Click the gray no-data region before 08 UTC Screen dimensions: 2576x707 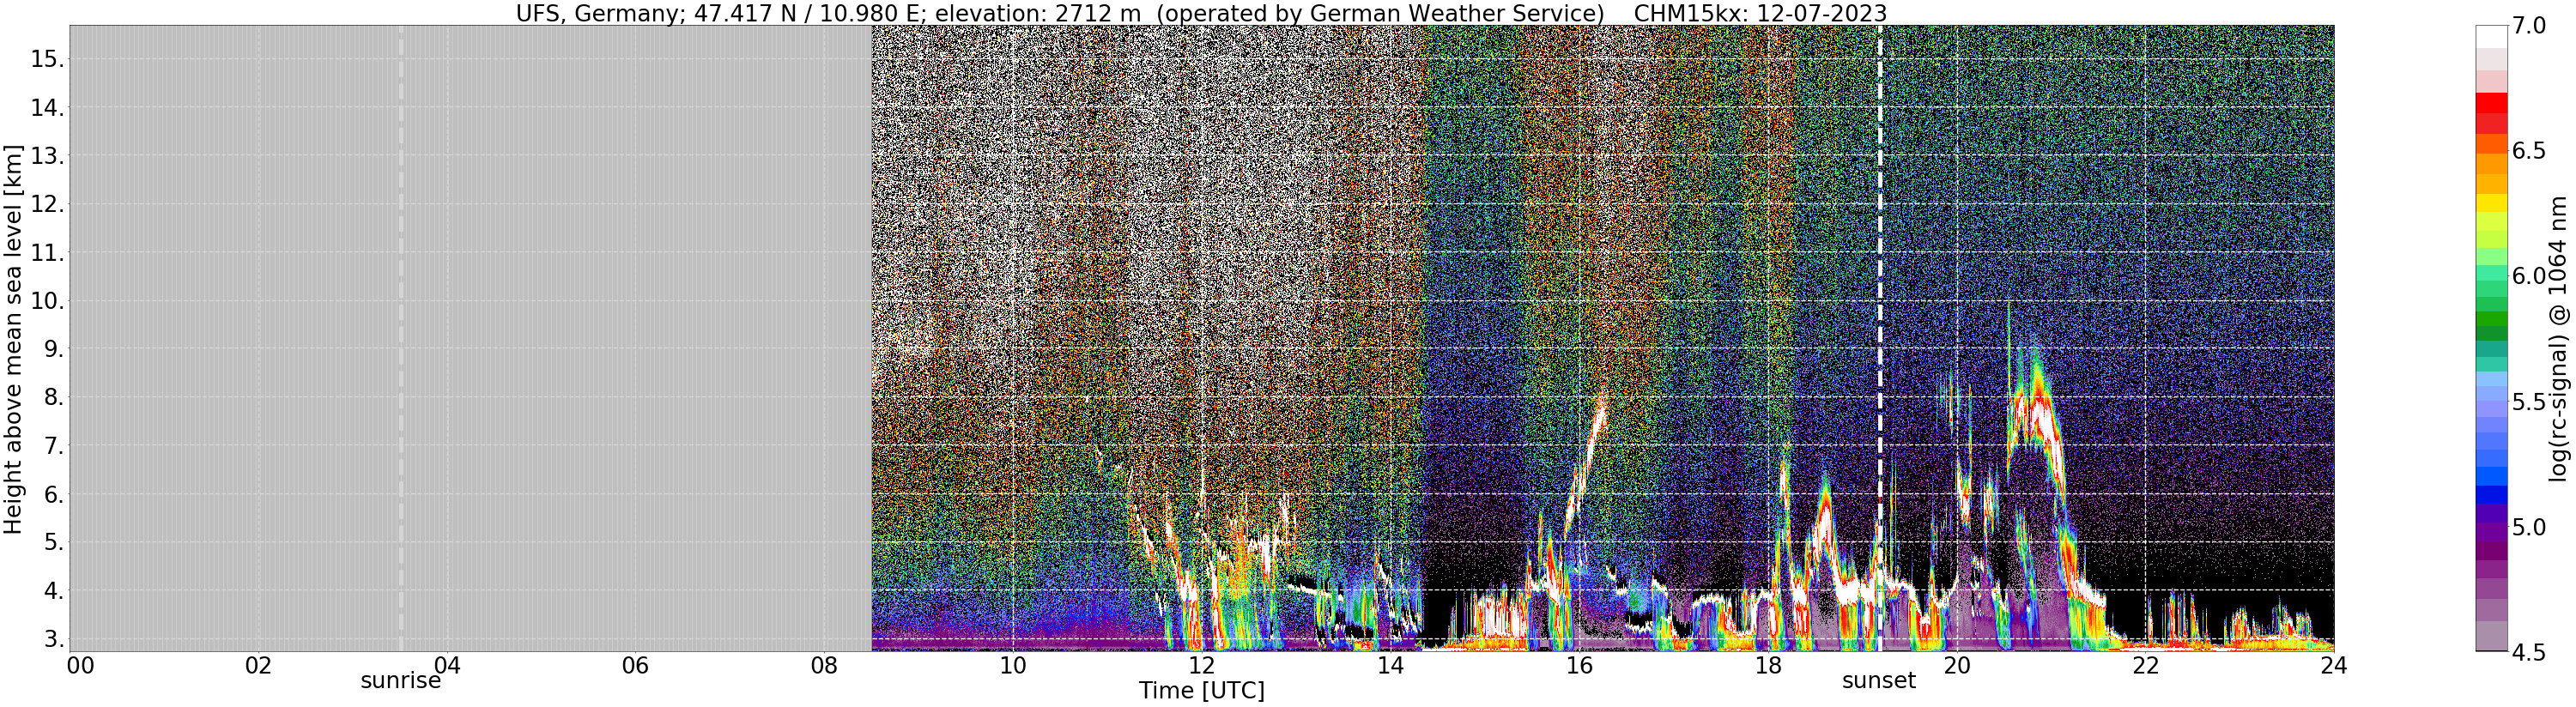click(x=470, y=338)
